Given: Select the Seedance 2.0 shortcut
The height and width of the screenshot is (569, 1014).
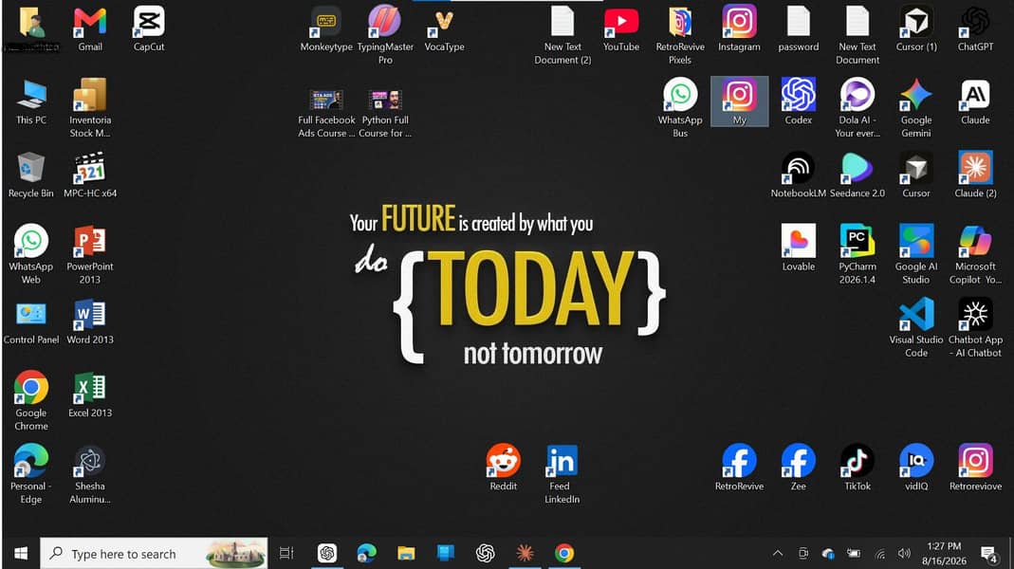Looking at the screenshot, I should [x=857, y=175].
